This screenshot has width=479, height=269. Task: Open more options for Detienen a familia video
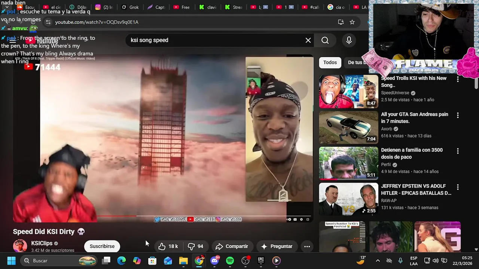click(458, 151)
